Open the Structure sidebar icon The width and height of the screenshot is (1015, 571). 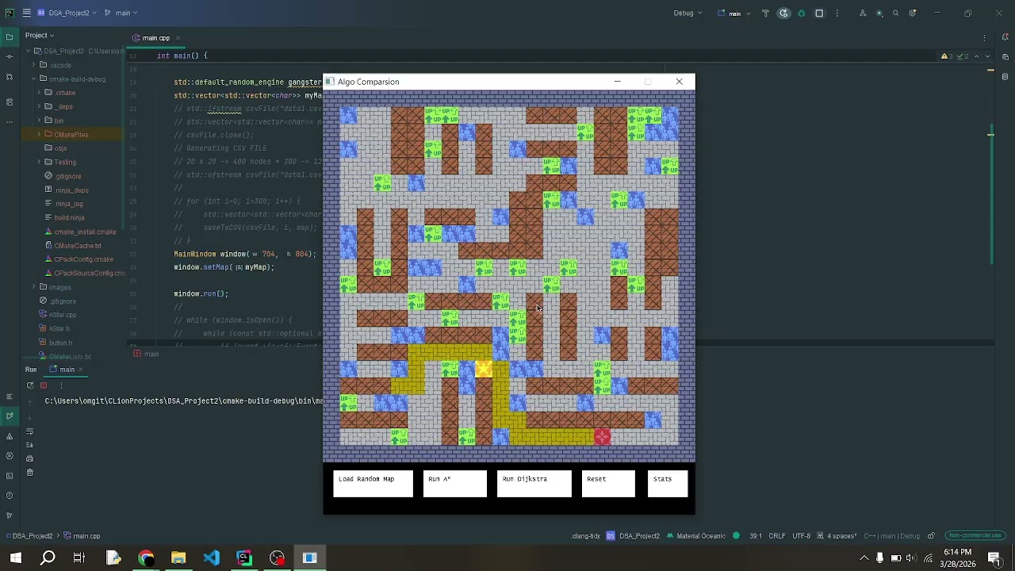pyautogui.click(x=10, y=102)
